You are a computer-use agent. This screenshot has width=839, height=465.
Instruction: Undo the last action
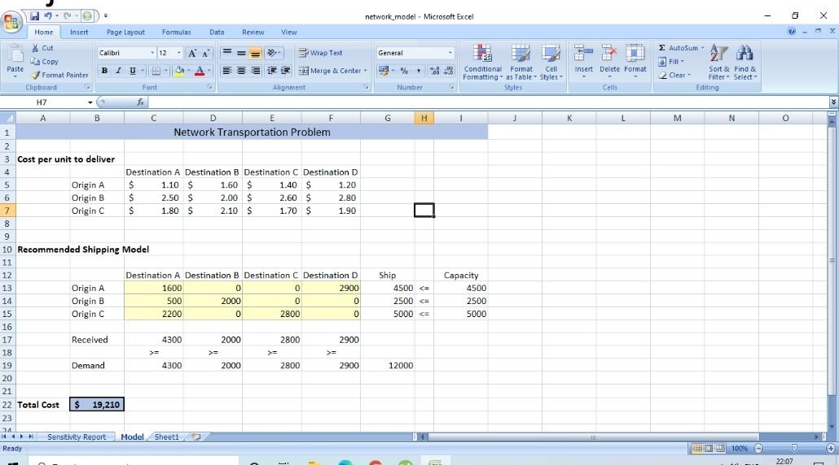click(48, 16)
